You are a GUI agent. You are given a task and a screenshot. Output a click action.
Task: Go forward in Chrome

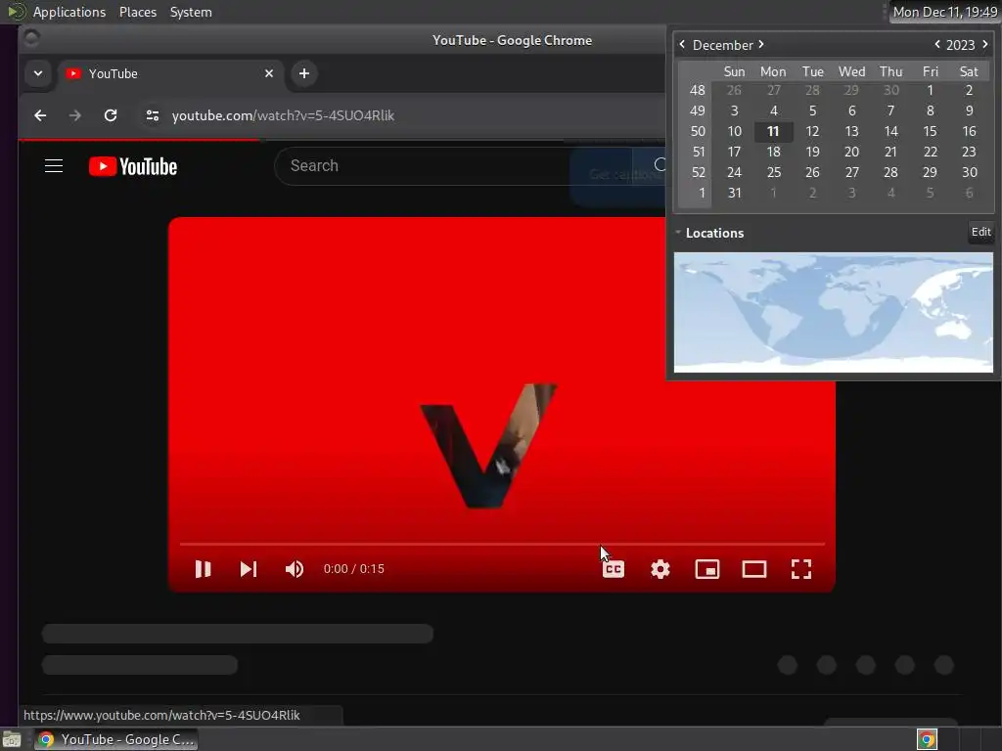click(75, 115)
